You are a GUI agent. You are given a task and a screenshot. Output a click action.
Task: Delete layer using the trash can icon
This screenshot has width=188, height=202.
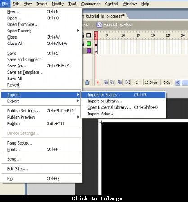87,83
